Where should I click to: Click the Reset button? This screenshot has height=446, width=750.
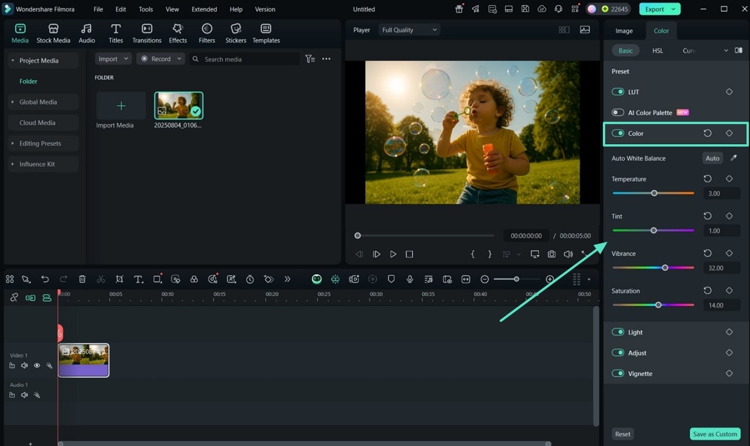pyautogui.click(x=622, y=434)
